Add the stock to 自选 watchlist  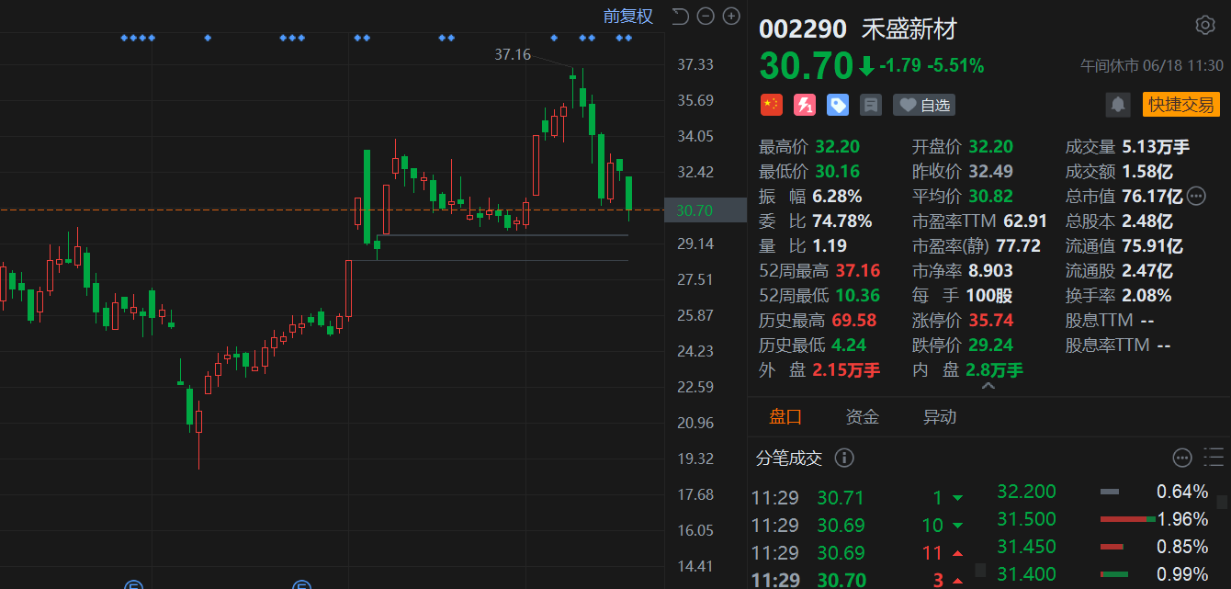click(924, 105)
